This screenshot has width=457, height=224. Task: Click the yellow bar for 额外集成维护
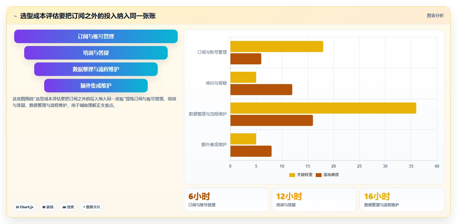(x=243, y=139)
